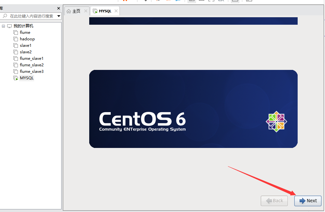The height and width of the screenshot is (212, 325).
Task: Click the Next button in CentOS installer
Action: (x=308, y=201)
